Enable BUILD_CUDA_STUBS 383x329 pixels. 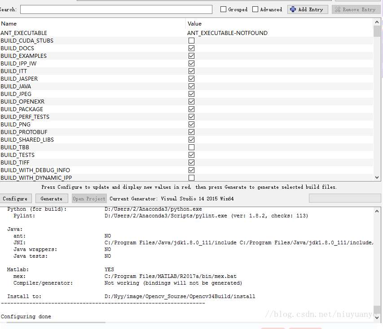pos(191,40)
